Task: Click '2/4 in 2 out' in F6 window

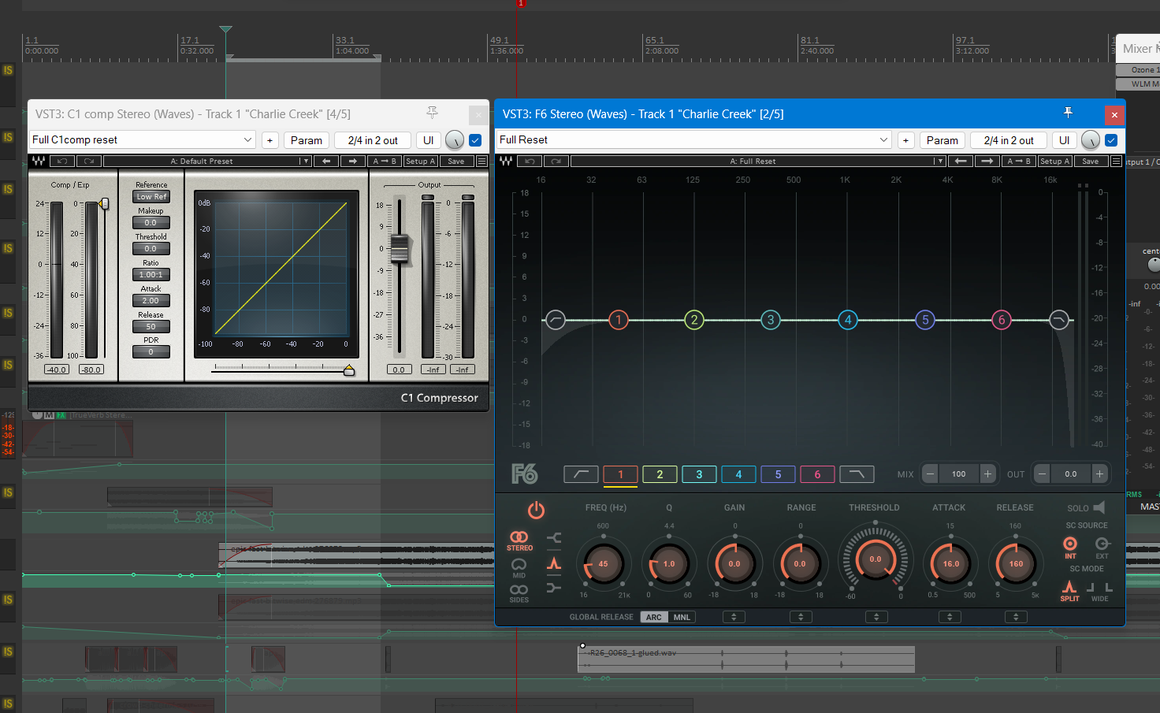Action: 1009,140
